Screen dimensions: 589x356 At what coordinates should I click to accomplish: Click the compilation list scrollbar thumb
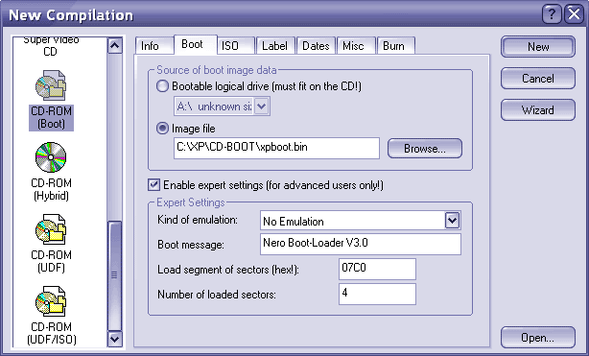[114, 275]
